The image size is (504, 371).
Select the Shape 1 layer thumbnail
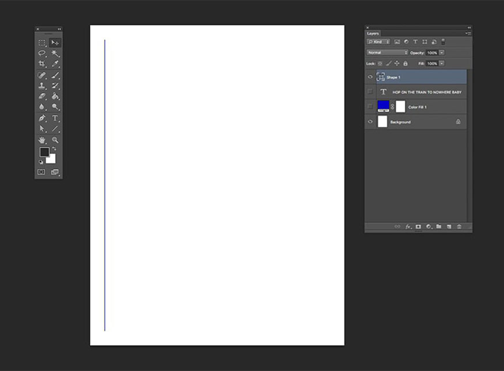(x=381, y=77)
